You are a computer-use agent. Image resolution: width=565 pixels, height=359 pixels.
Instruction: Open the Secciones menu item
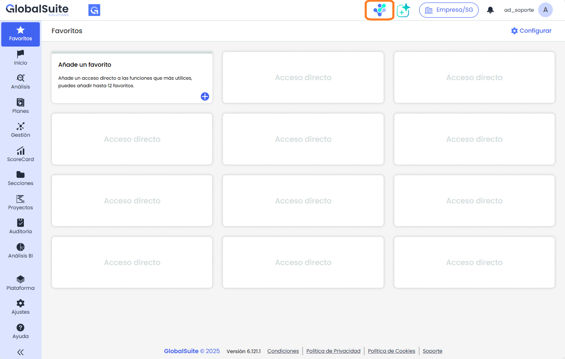coord(20,177)
